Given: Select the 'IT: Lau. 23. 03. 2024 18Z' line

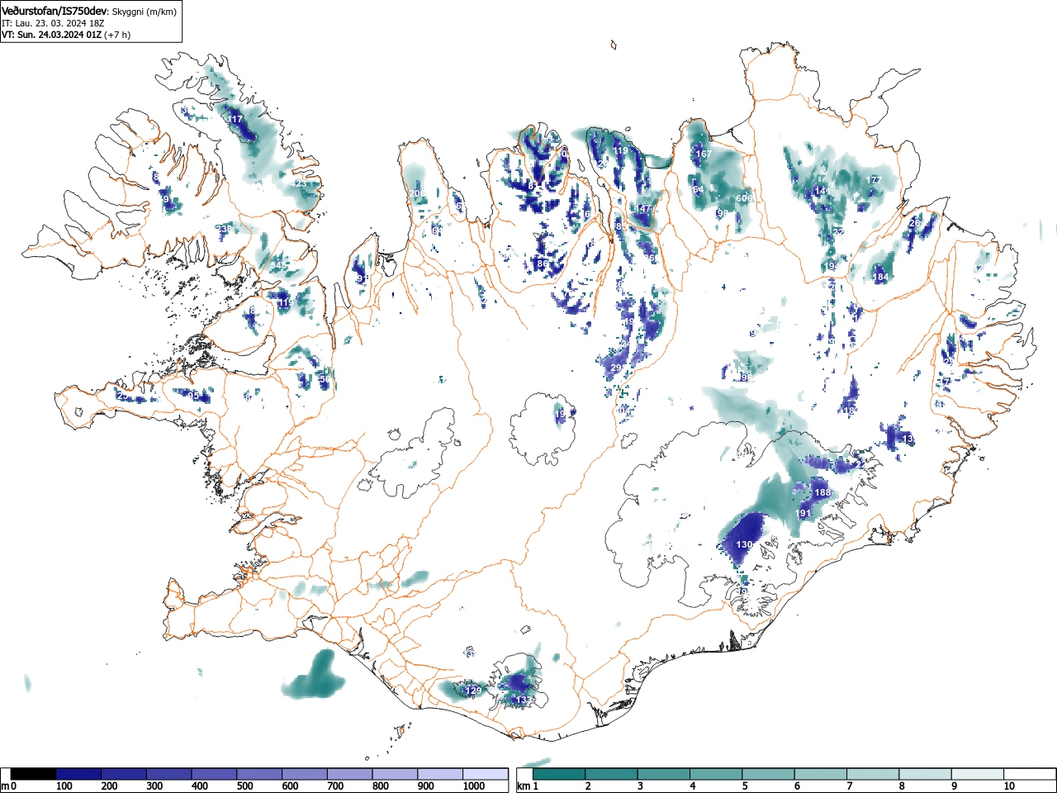Looking at the screenshot, I should click(x=53, y=23).
